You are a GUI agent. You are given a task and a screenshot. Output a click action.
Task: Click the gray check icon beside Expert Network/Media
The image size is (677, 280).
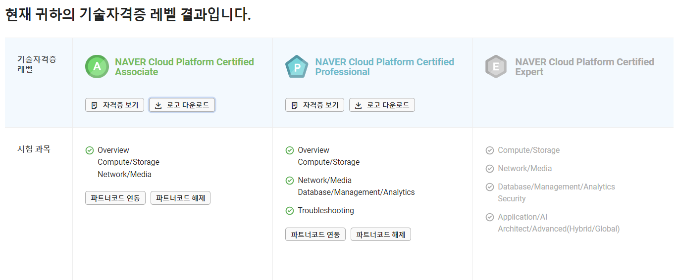490,169
